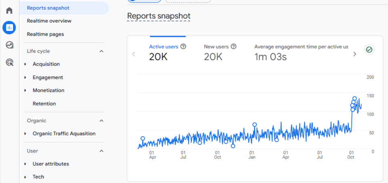Click the highest data point marker in October

point(354,98)
